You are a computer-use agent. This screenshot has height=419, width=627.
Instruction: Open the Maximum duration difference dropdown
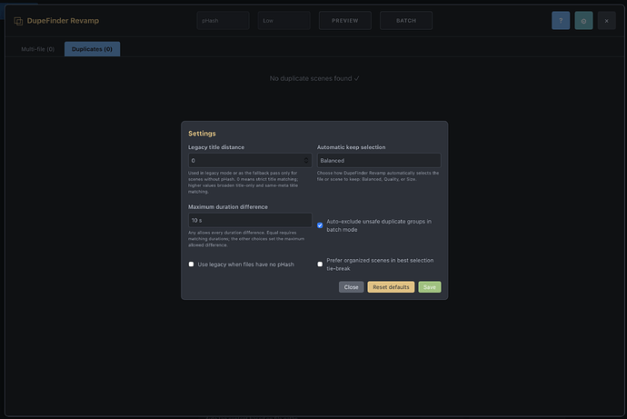(250, 220)
